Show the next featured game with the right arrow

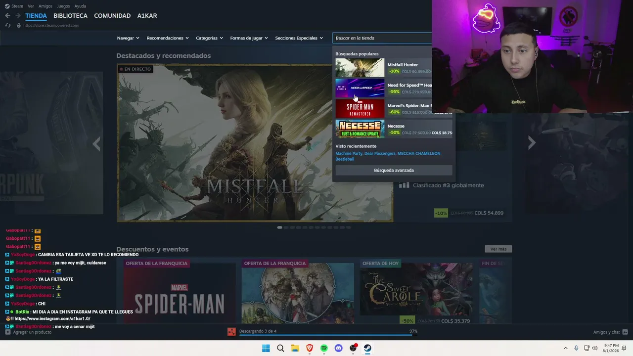tap(532, 143)
